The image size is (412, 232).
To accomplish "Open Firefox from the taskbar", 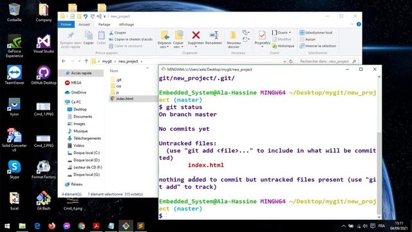I will tap(52, 226).
